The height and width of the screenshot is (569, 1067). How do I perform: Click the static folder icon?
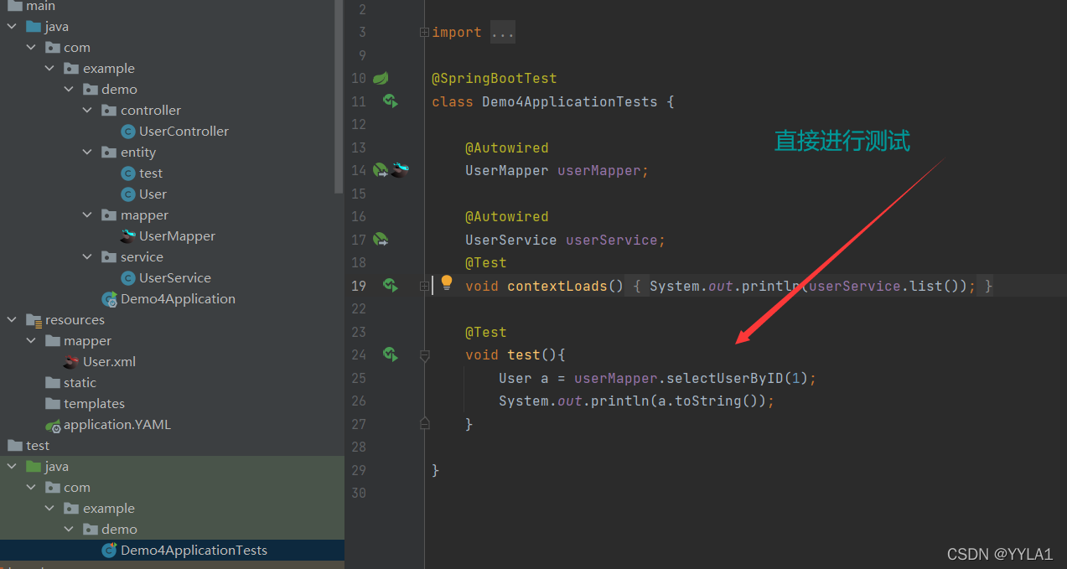pos(53,383)
